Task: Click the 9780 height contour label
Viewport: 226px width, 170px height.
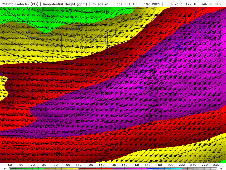Action: click(x=101, y=37)
